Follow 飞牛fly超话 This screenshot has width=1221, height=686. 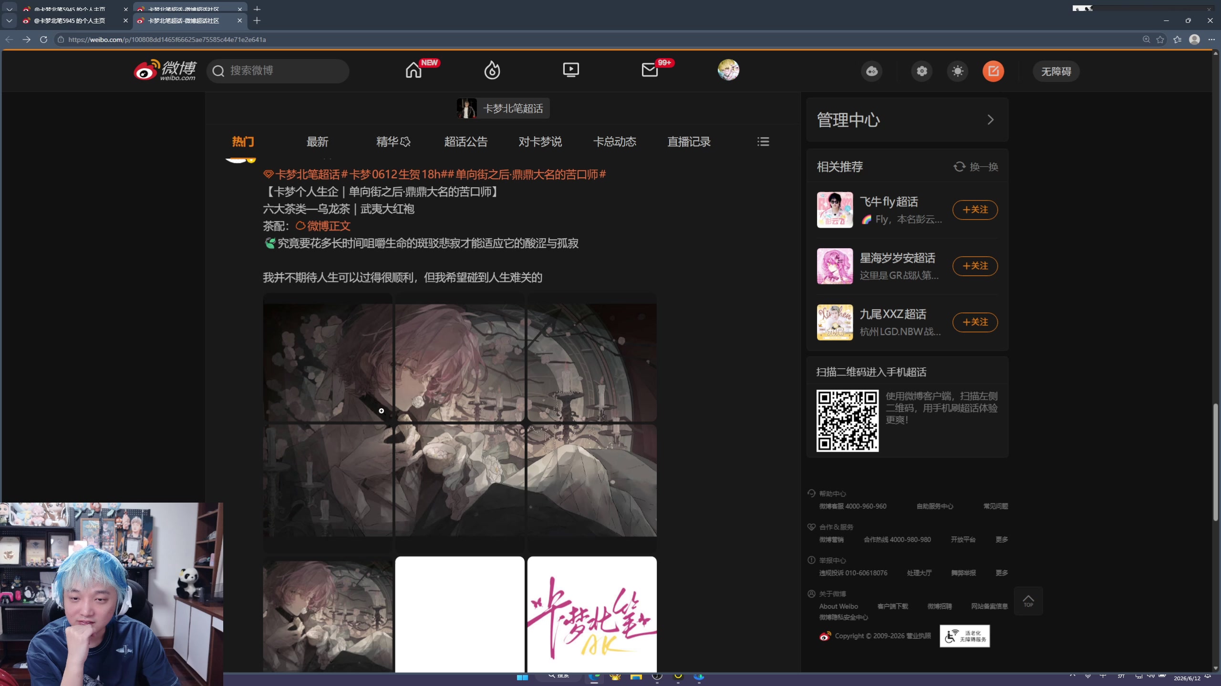click(x=975, y=210)
